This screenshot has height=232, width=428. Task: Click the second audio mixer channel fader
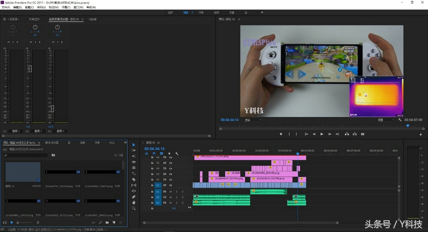30,68
